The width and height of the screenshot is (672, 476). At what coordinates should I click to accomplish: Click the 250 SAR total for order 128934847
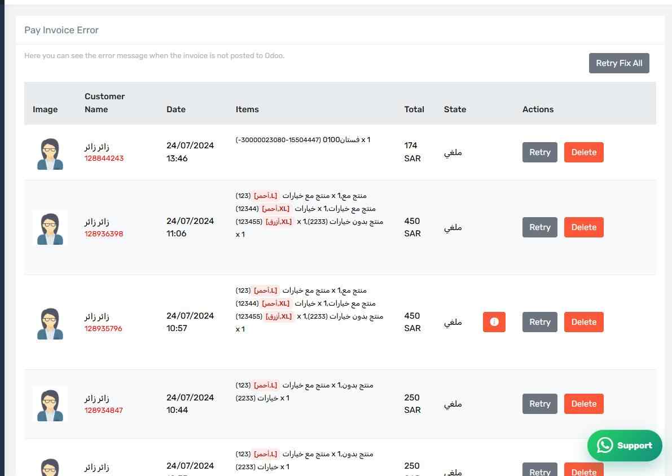click(412, 404)
